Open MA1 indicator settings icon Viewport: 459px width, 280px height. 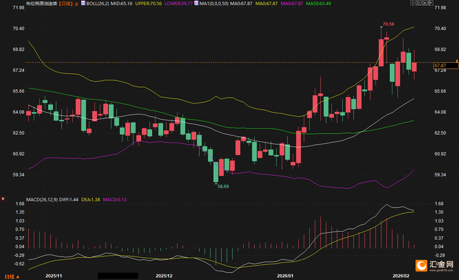tap(196, 3)
